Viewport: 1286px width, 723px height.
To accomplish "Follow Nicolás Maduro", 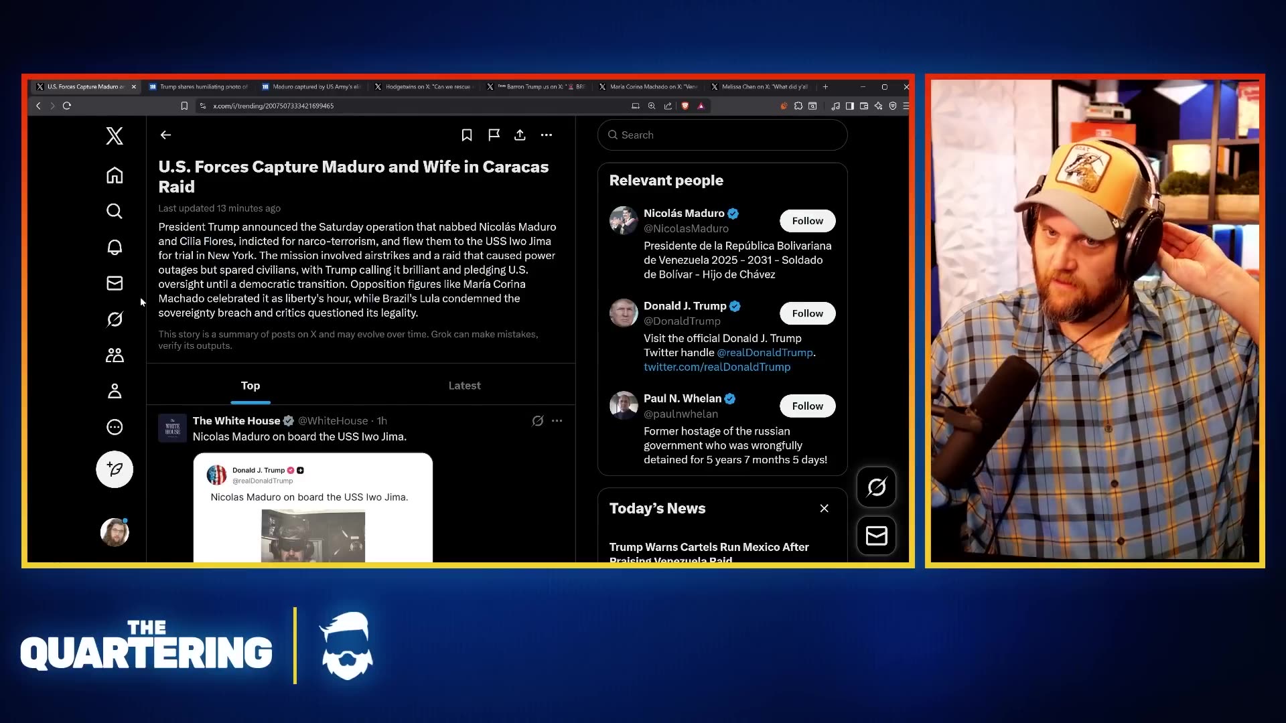I will pyautogui.click(x=807, y=221).
